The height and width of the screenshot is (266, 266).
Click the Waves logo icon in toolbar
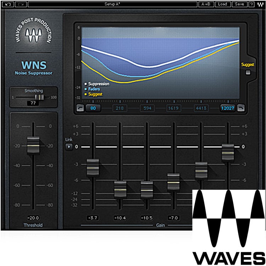[260, 4]
